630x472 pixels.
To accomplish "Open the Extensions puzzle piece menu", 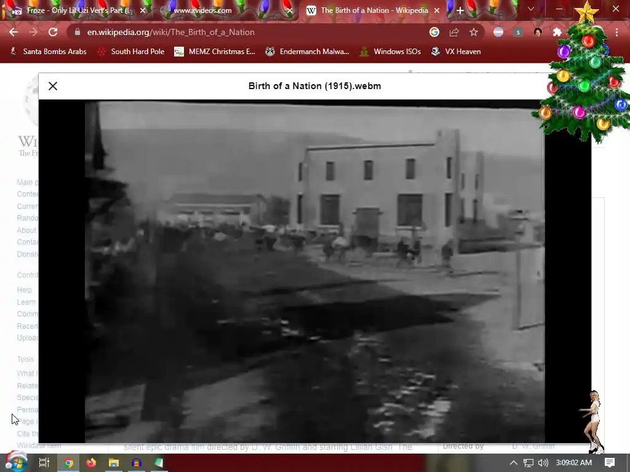I will pyautogui.click(x=557, y=32).
